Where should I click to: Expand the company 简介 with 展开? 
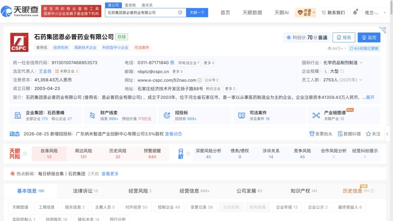(370, 97)
